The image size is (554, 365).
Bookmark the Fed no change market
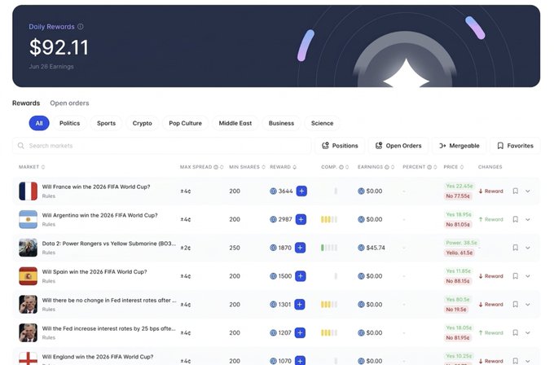click(x=516, y=304)
